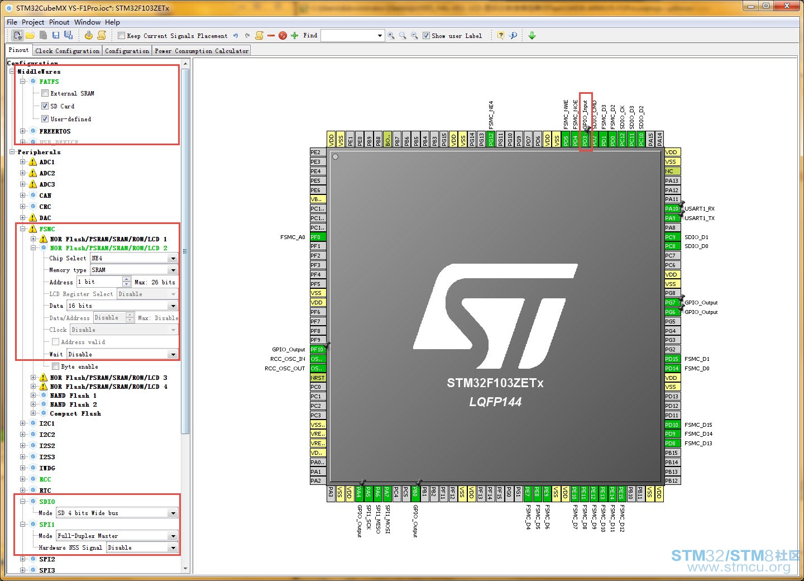The image size is (804, 581).
Task: Click the Find combo box field
Action: [x=352, y=36]
